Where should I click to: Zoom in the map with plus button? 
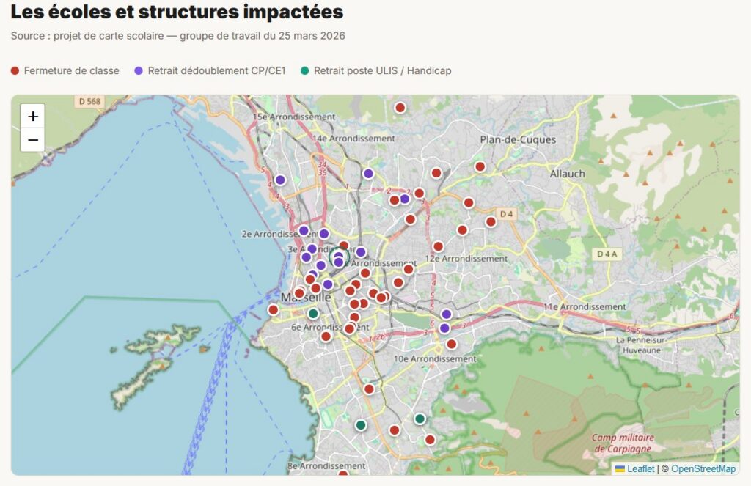click(x=32, y=117)
